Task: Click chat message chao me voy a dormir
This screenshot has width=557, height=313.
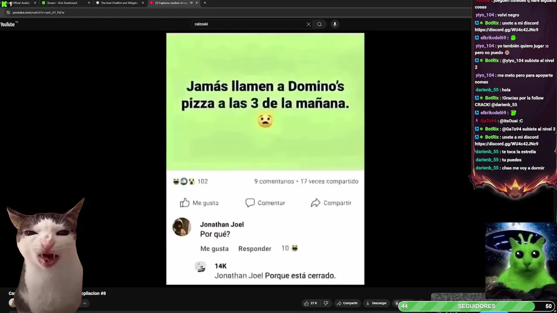Action: point(523,168)
